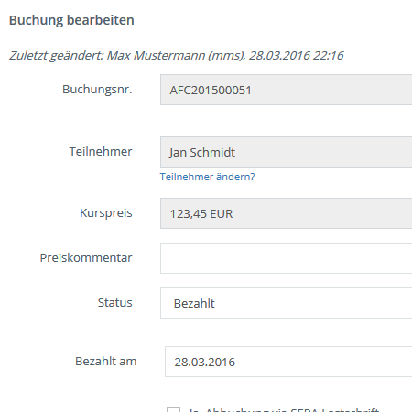Image resolution: width=412 pixels, height=412 pixels.
Task: Click the 'Kurspreis' label
Action: [106, 213]
